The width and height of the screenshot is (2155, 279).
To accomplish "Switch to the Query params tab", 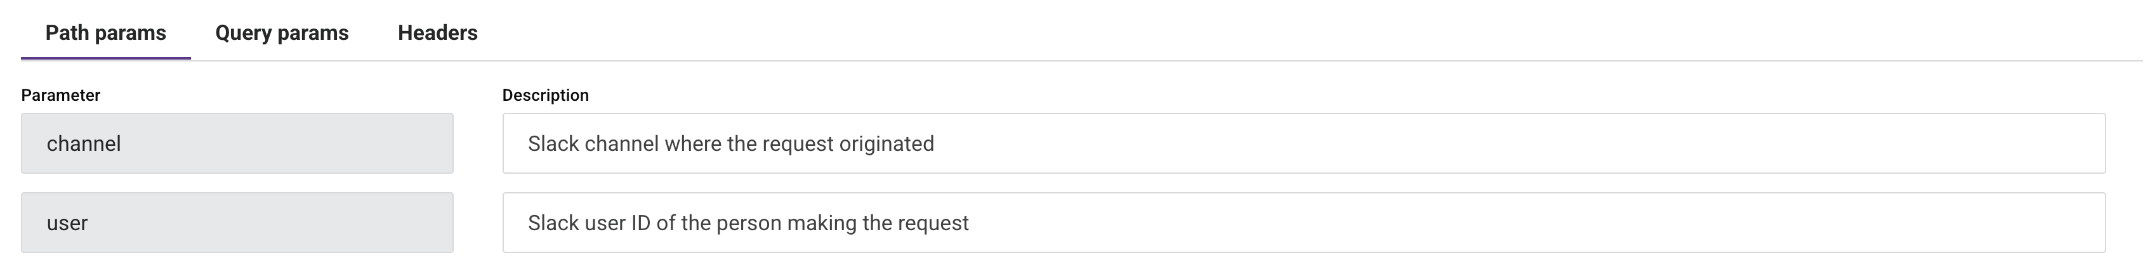I will [282, 32].
